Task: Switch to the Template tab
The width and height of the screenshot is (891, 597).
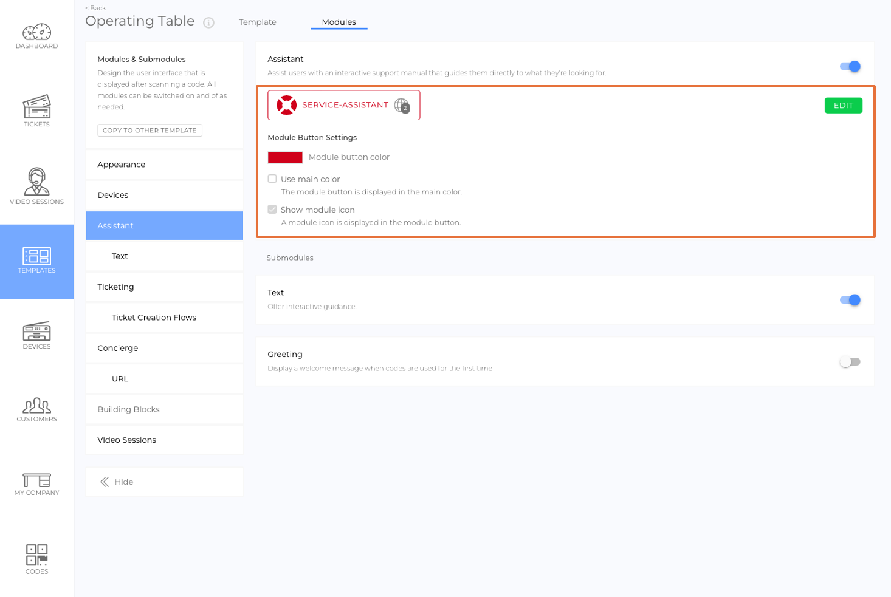Action: click(257, 22)
